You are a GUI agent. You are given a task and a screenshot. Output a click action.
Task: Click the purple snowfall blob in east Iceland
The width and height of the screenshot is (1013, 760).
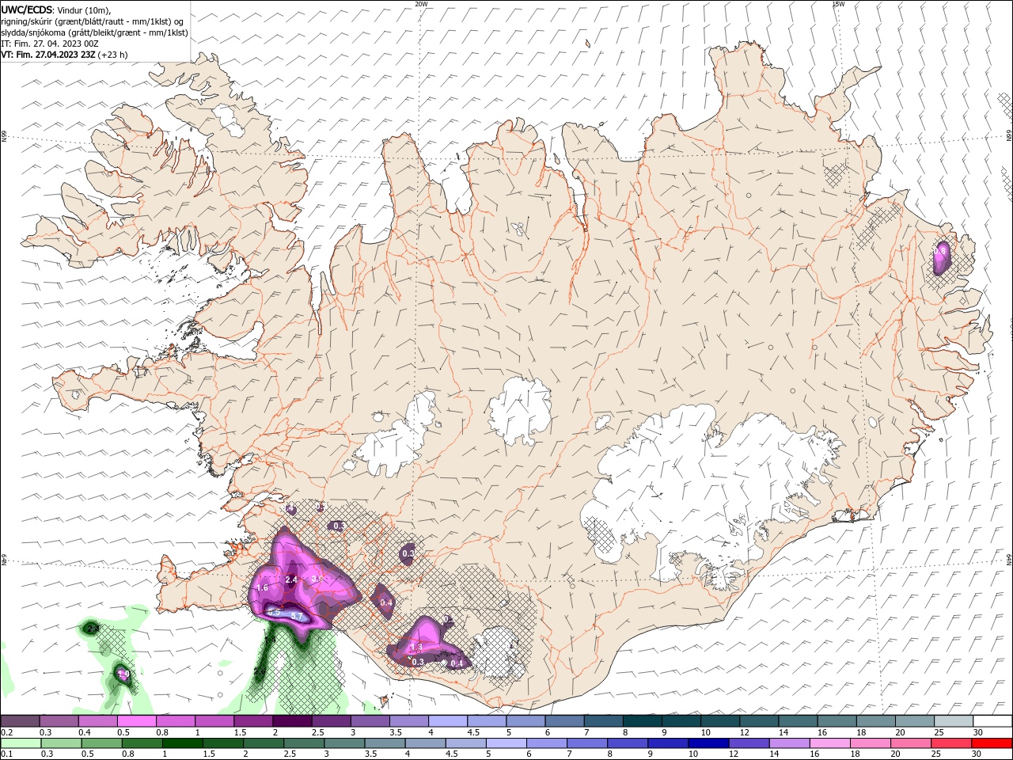942,257
